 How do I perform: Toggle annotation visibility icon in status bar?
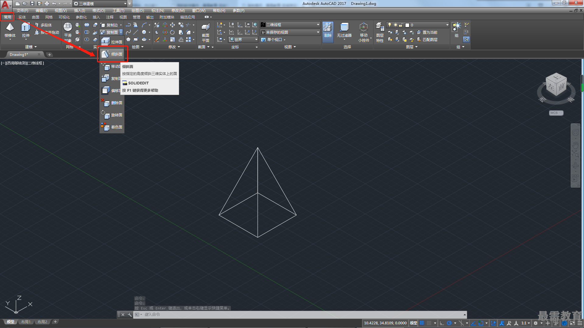[502, 323]
